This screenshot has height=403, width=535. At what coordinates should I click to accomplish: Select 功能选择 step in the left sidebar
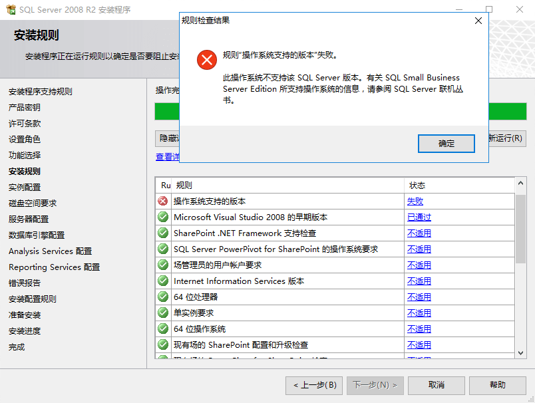tap(25, 155)
